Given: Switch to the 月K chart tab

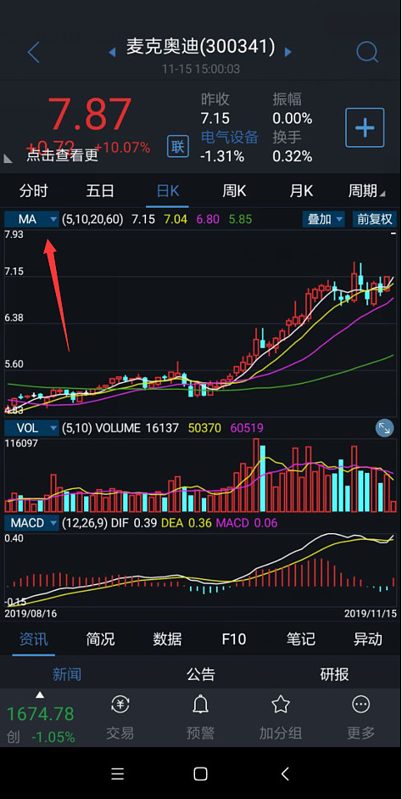Looking at the screenshot, I should point(301,191).
